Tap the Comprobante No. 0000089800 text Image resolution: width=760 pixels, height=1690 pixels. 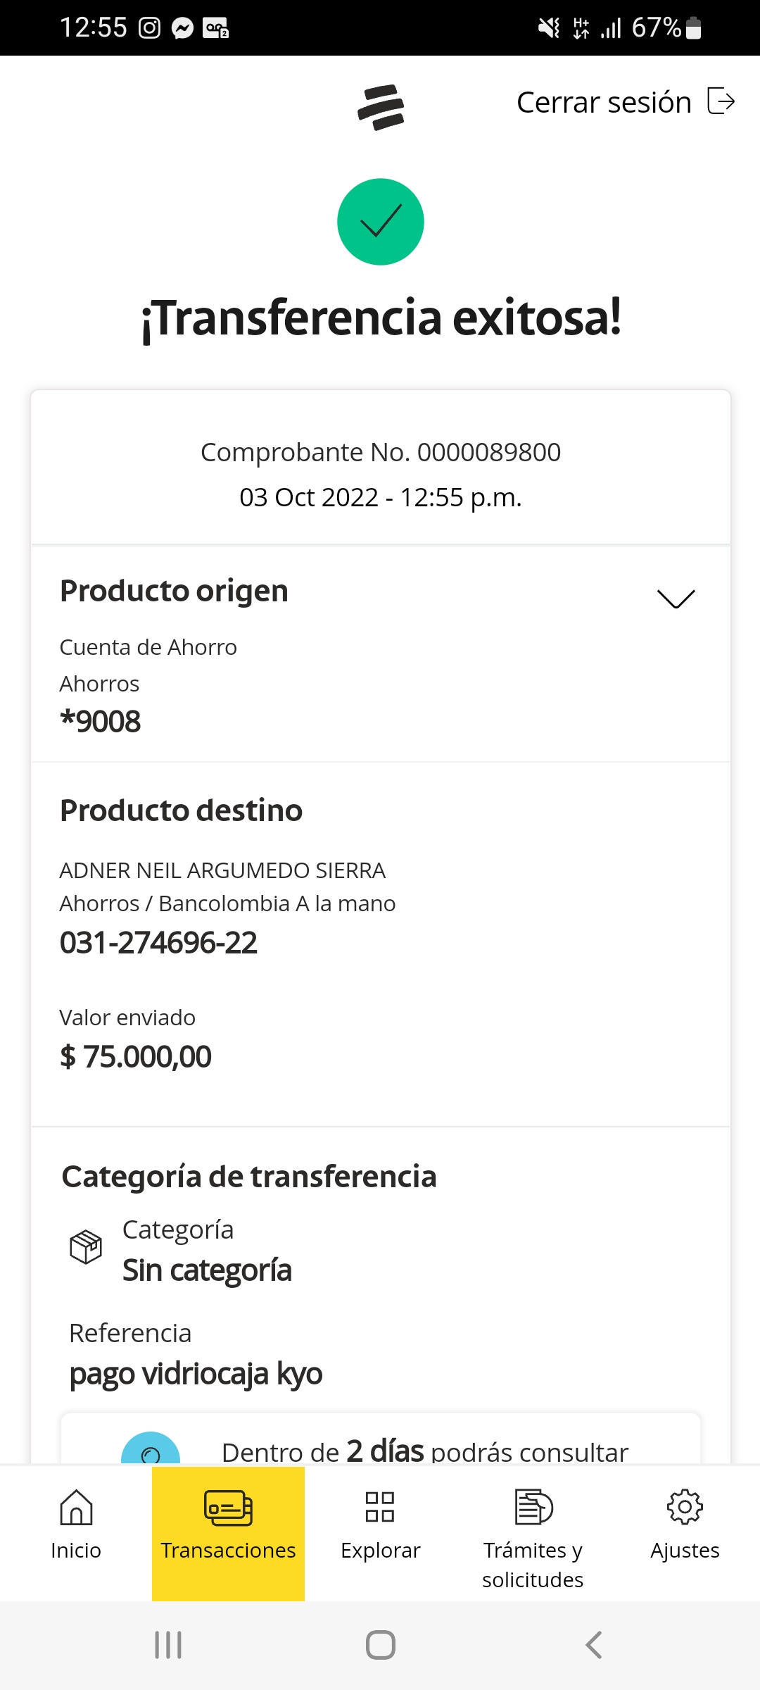click(x=381, y=452)
